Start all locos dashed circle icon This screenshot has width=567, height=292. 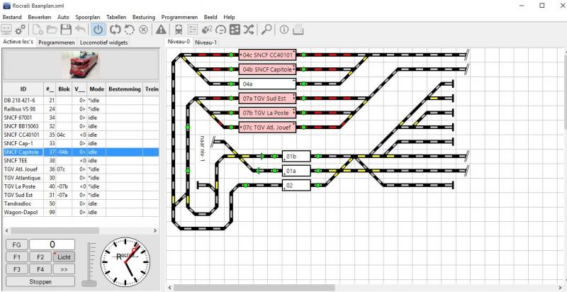[130, 30]
